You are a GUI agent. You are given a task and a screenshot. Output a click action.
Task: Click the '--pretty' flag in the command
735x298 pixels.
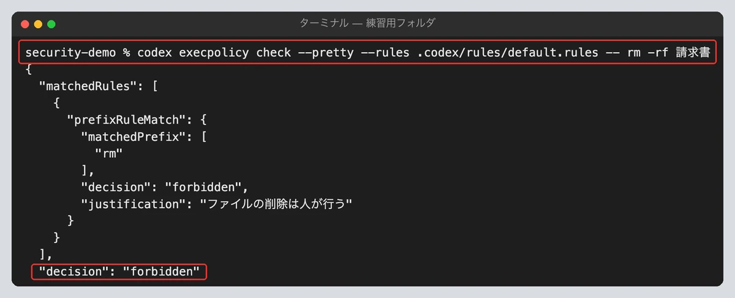point(325,53)
